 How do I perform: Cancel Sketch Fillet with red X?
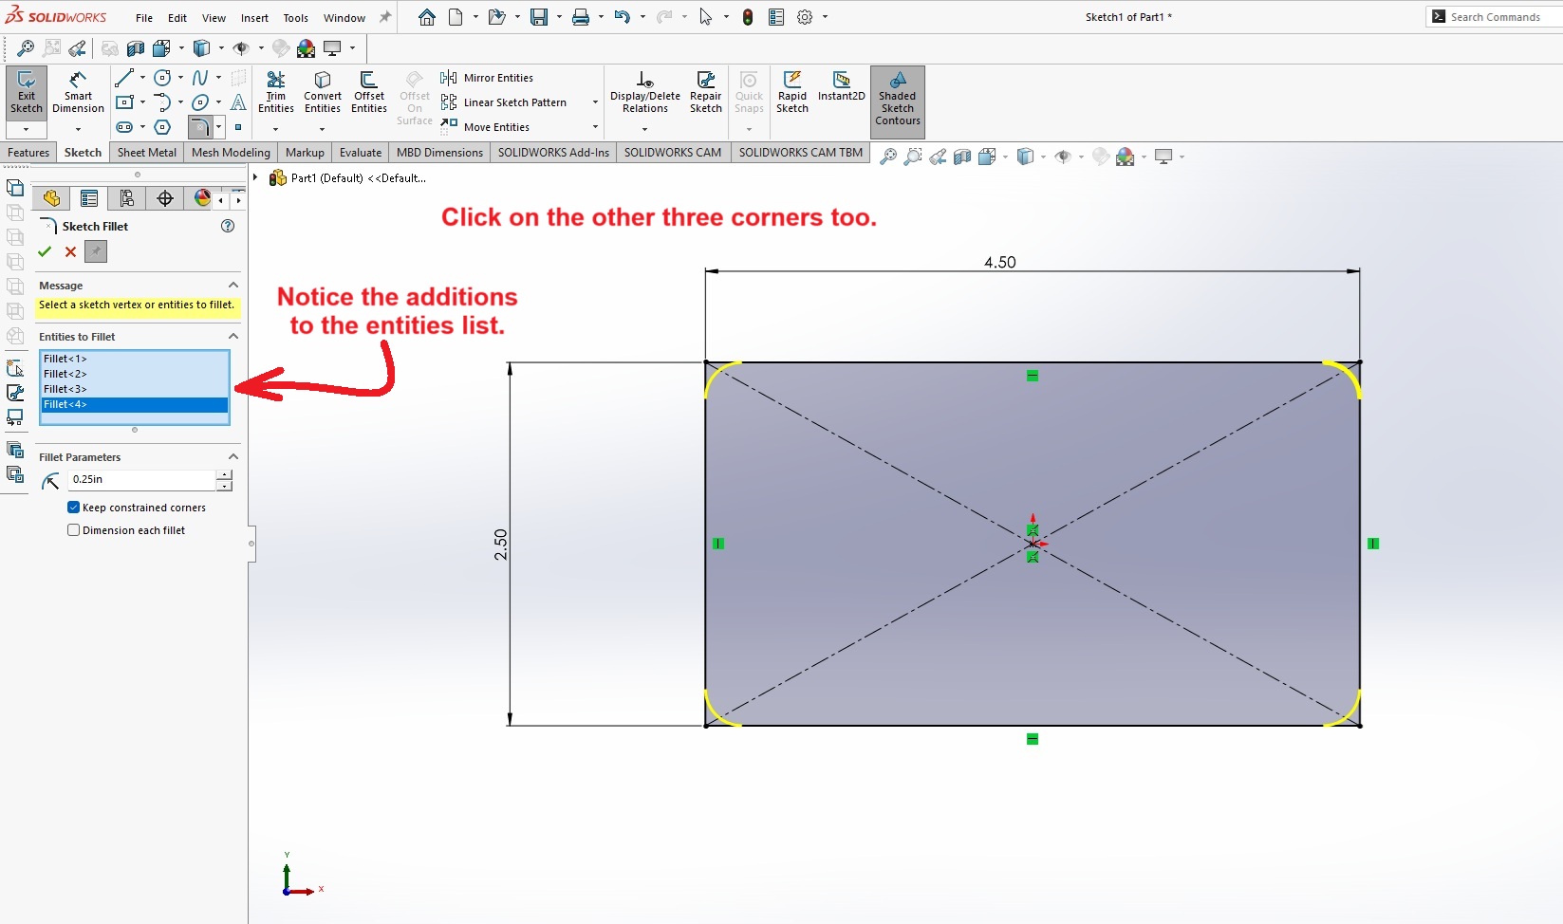click(70, 251)
